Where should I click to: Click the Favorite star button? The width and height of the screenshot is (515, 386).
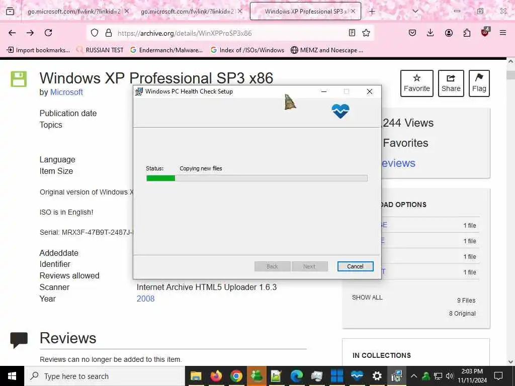pyautogui.click(x=417, y=83)
